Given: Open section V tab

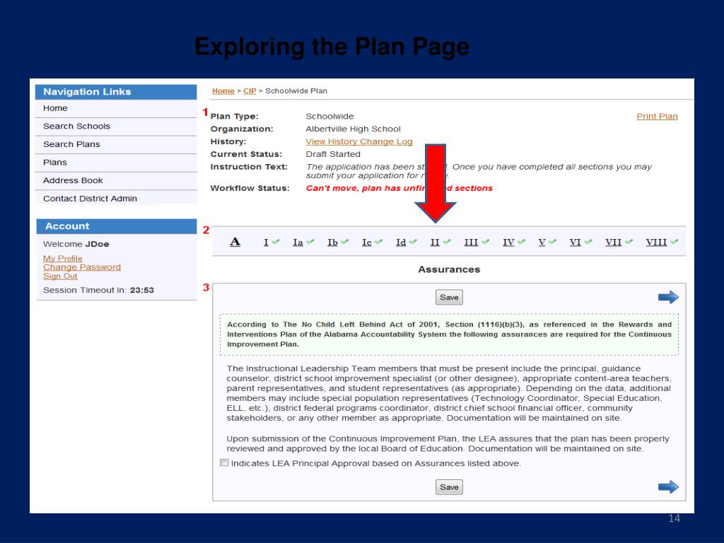Looking at the screenshot, I should click(x=542, y=243).
